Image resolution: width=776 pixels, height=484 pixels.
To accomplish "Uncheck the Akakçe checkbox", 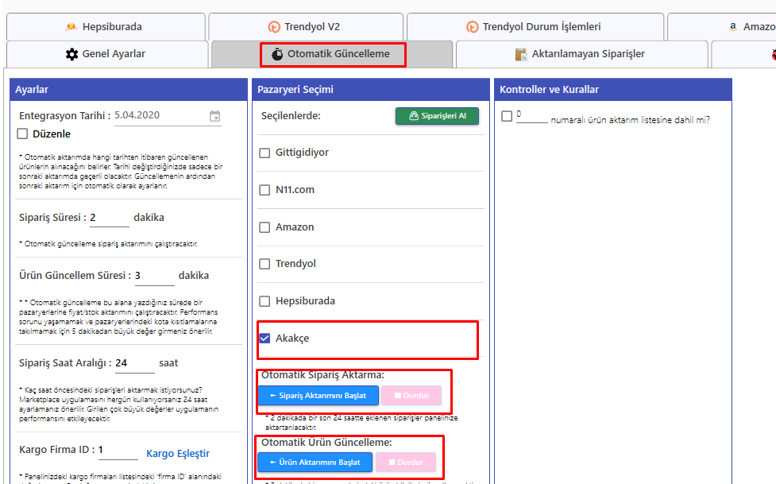I will point(264,338).
